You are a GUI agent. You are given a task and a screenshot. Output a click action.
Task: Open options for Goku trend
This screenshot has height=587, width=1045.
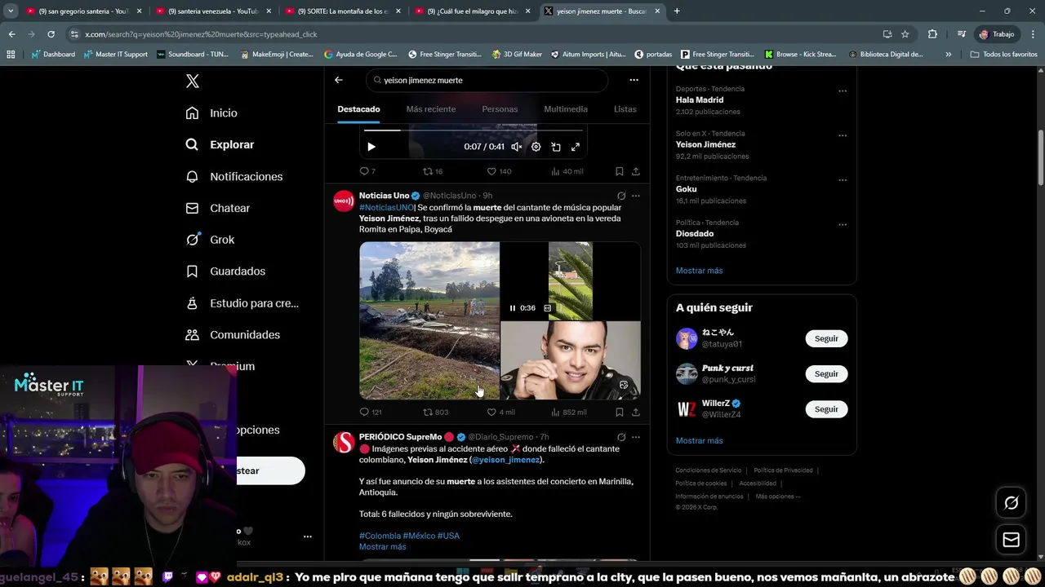click(843, 181)
